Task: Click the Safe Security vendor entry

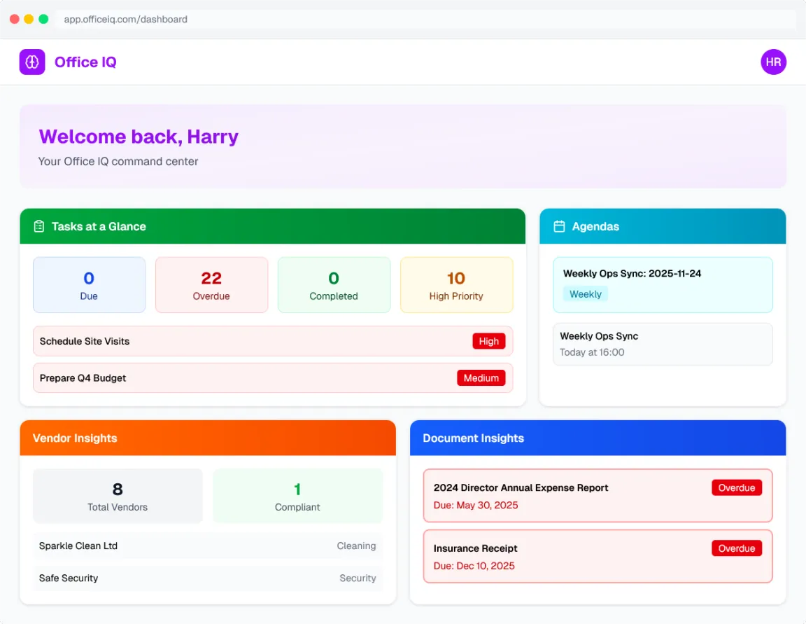Action: tap(208, 578)
